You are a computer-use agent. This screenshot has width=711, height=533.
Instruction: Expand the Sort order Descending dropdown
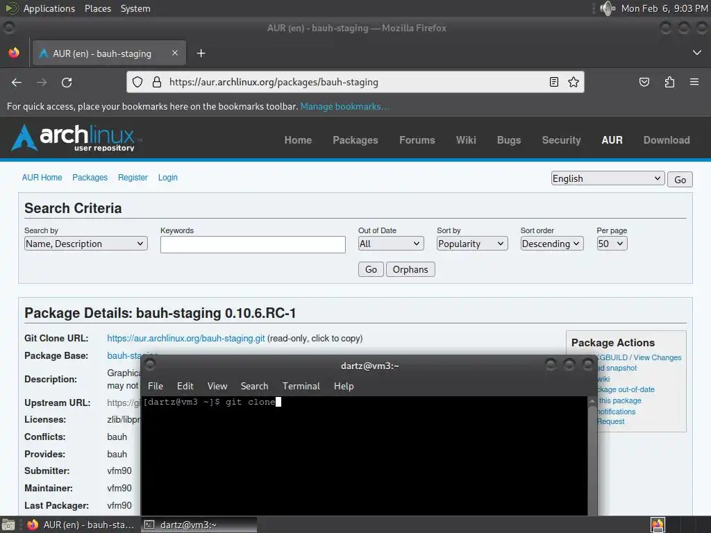click(552, 244)
